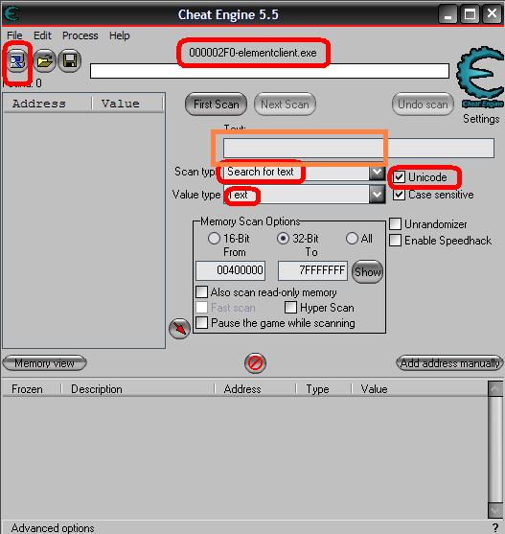Click the Address column header in results
This screenshot has width=505, height=534.
click(48, 104)
